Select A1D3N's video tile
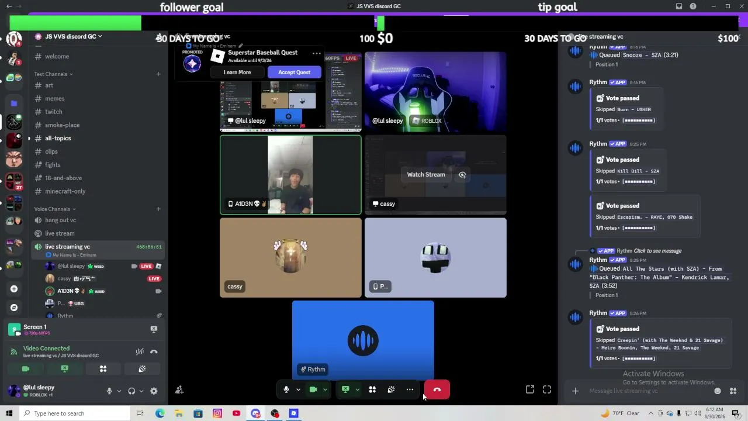This screenshot has width=748, height=421. [x=290, y=175]
